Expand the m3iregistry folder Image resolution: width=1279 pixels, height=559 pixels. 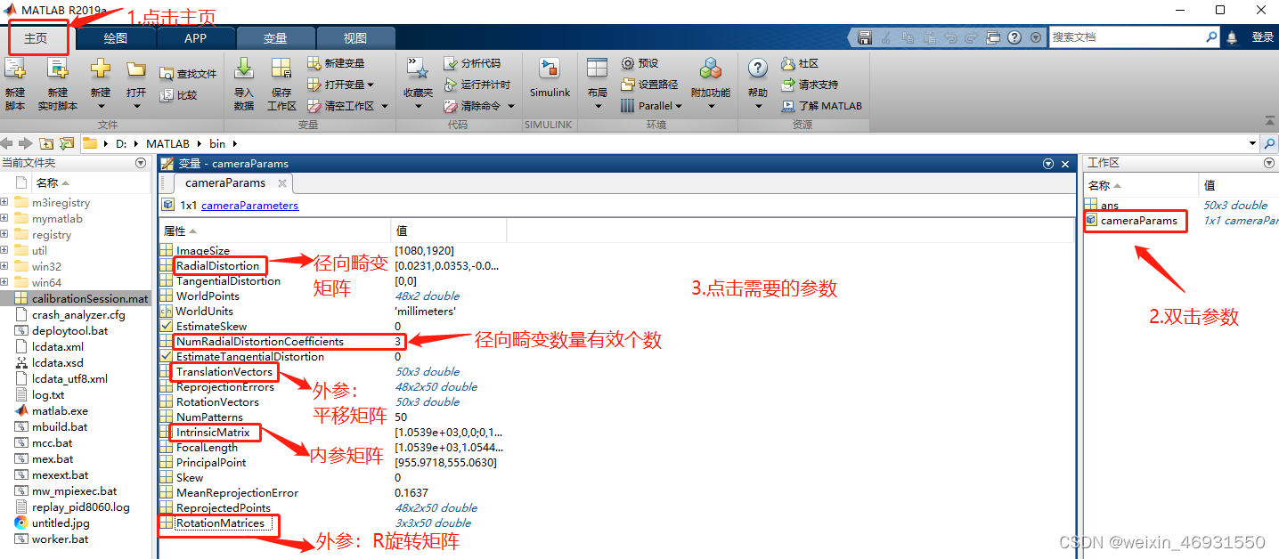4,202
